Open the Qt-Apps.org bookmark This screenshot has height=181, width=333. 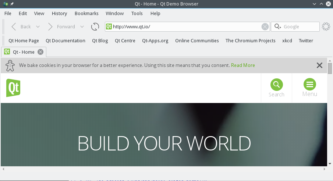[155, 40]
